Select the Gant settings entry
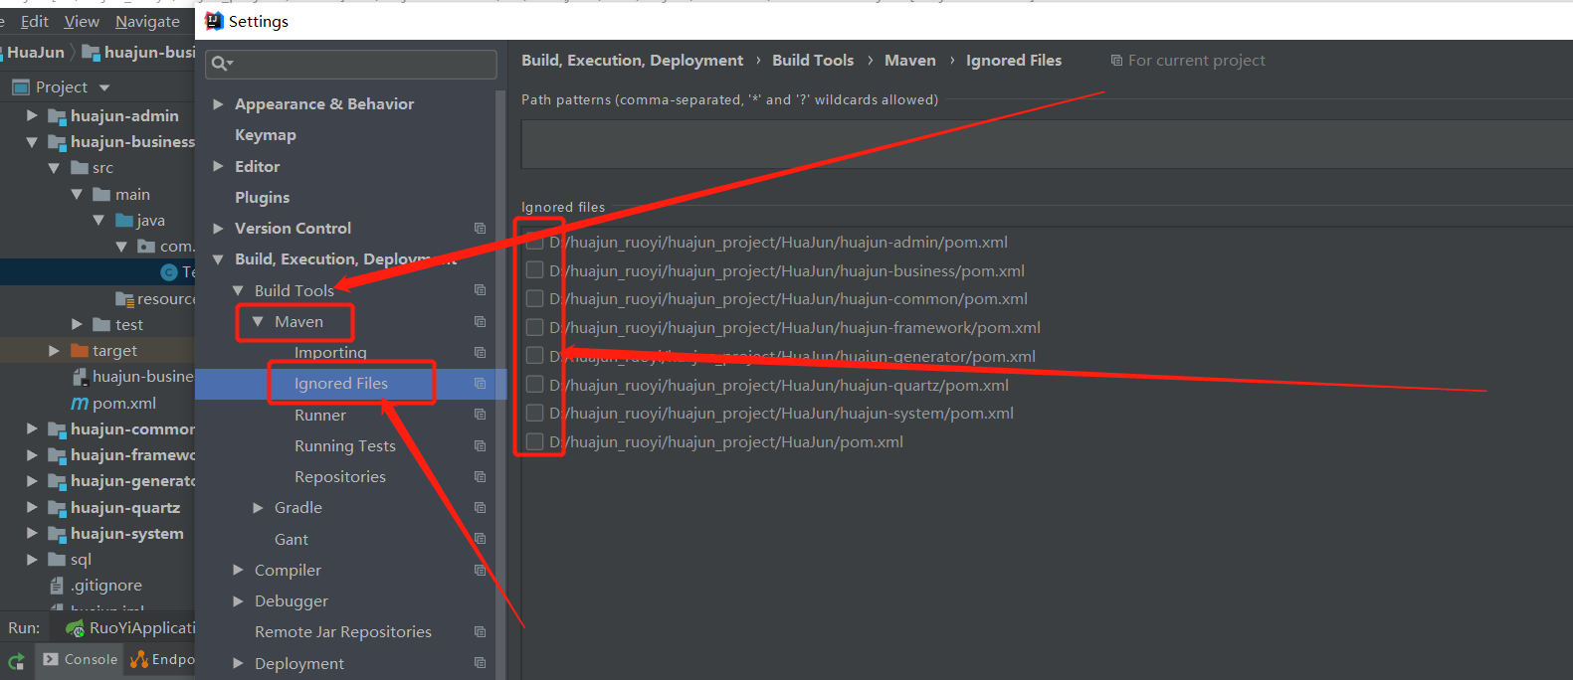This screenshot has height=680, width=1573. pos(292,539)
